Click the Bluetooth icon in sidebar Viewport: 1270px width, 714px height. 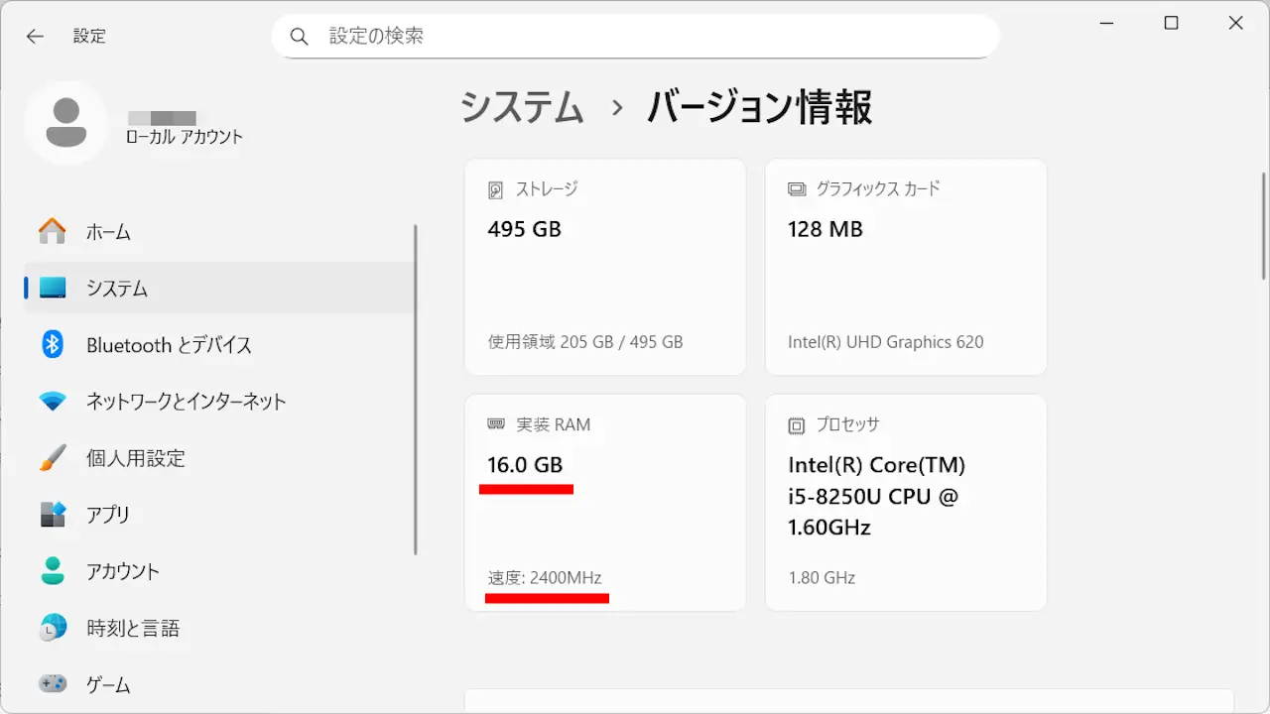point(53,345)
